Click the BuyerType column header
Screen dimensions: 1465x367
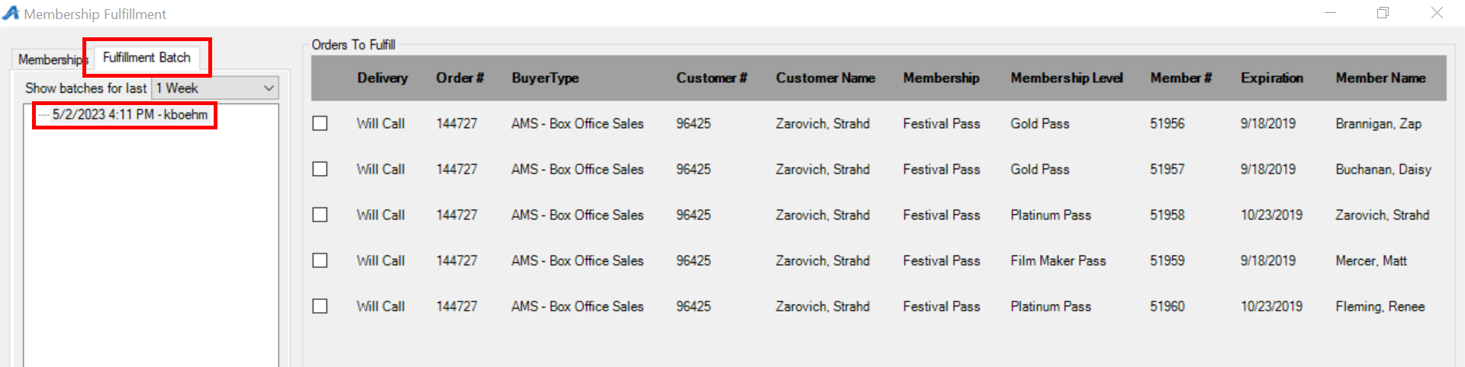pyautogui.click(x=545, y=78)
